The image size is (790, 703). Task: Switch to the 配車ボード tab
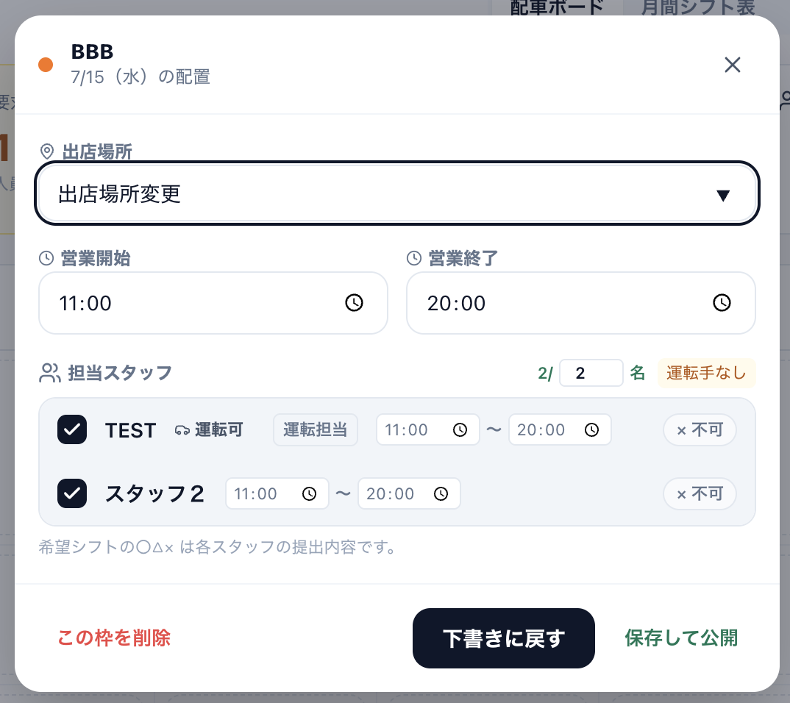[x=557, y=7]
